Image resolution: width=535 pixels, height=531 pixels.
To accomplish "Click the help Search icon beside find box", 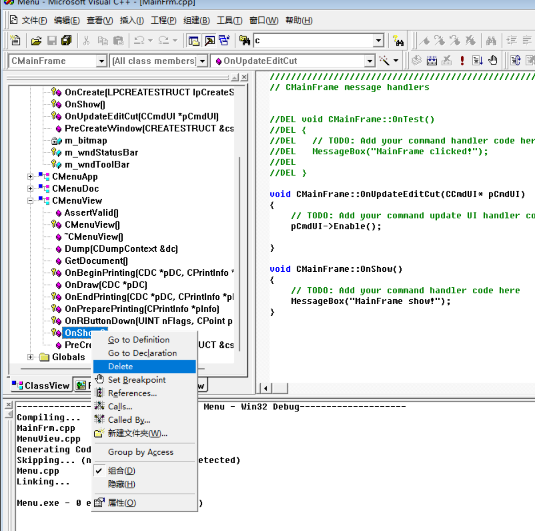I will (398, 41).
